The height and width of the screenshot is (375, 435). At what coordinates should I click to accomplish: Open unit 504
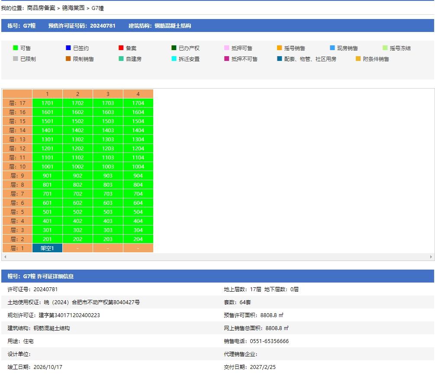(x=138, y=212)
